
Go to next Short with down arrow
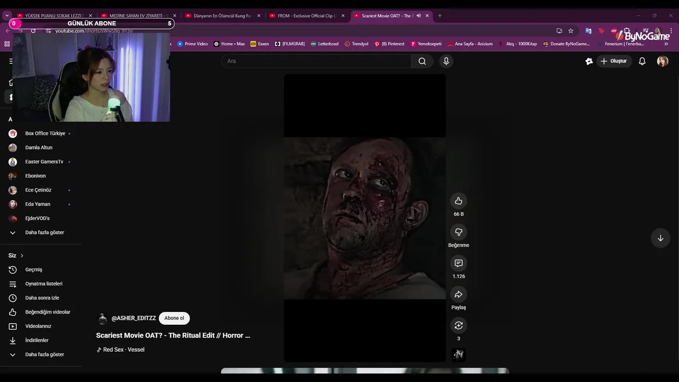click(660, 238)
